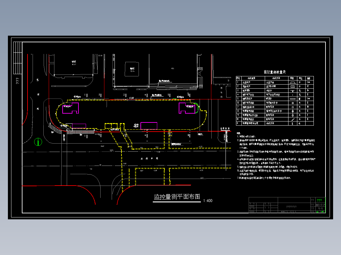Click the green north arrow circle symbol
The image size is (341, 255).
coord(38,142)
